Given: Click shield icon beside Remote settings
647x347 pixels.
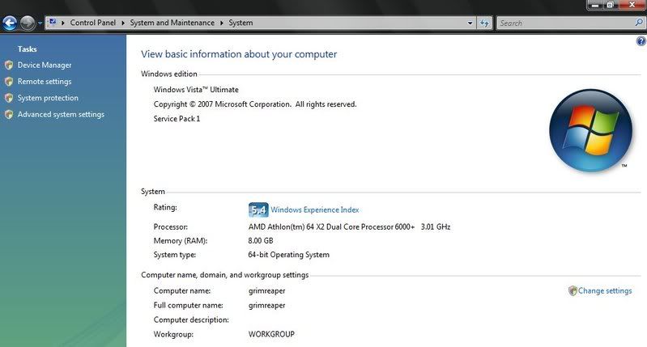Looking at the screenshot, I should (9, 82).
